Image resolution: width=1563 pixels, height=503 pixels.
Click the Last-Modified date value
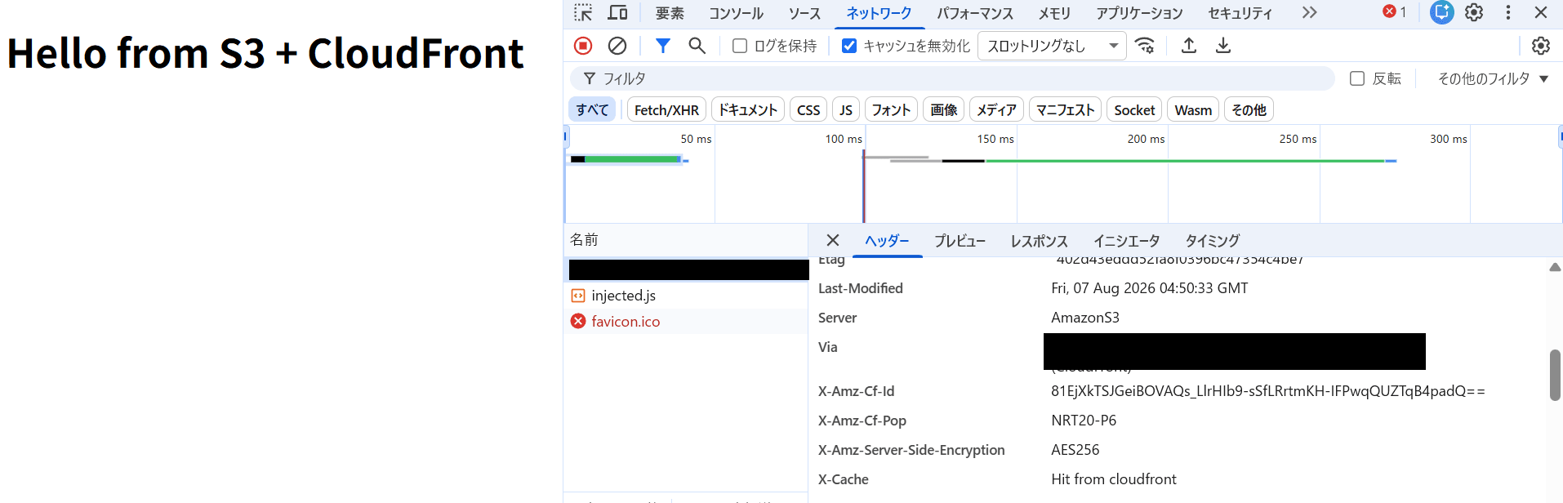pos(1150,288)
